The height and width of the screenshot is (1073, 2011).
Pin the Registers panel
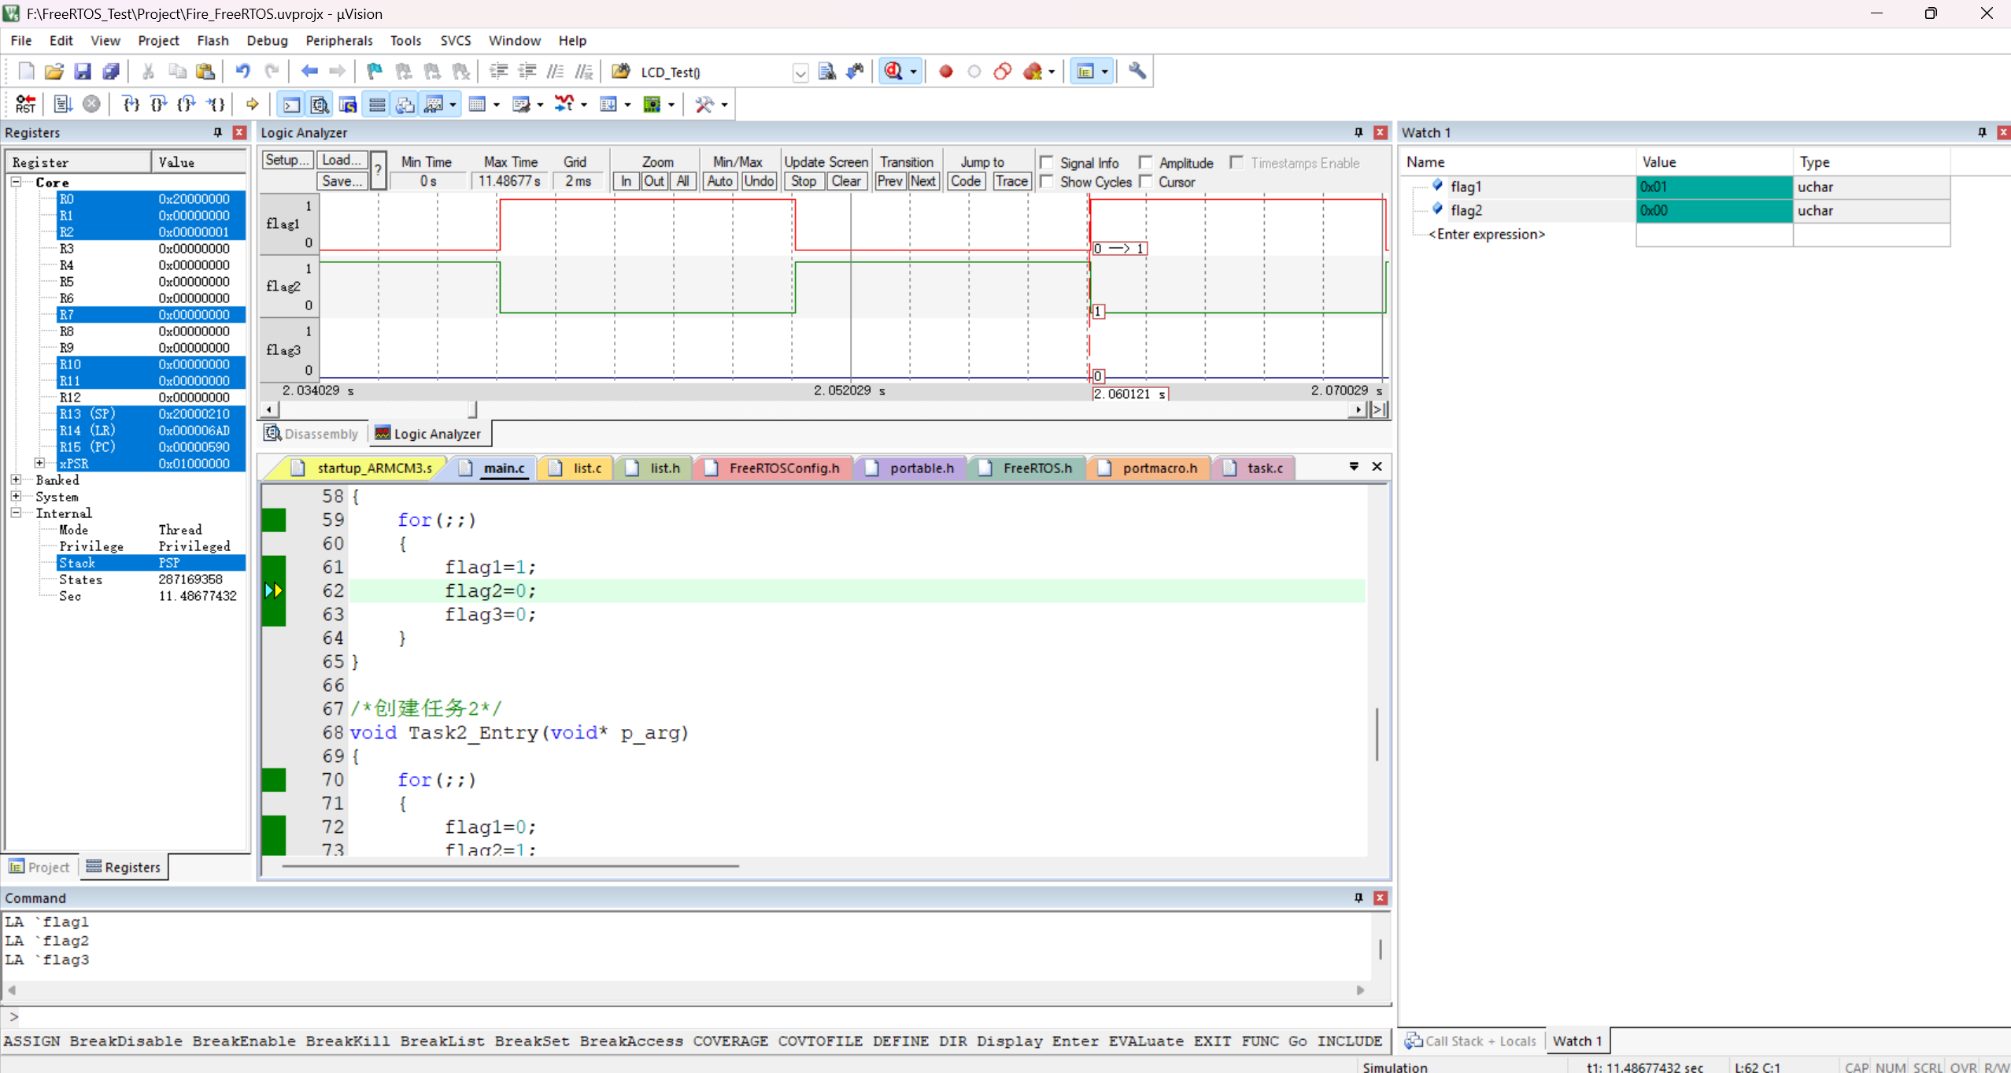(218, 132)
